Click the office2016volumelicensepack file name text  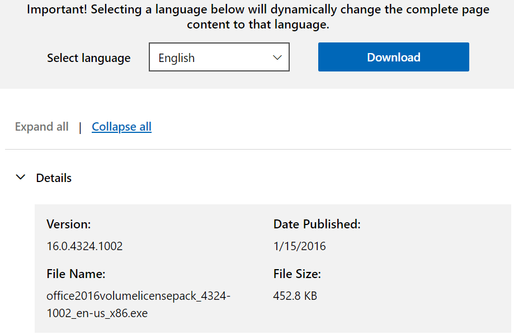click(x=138, y=296)
